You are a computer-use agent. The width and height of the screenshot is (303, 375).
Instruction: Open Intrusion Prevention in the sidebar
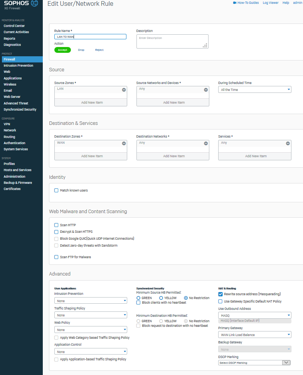point(19,66)
